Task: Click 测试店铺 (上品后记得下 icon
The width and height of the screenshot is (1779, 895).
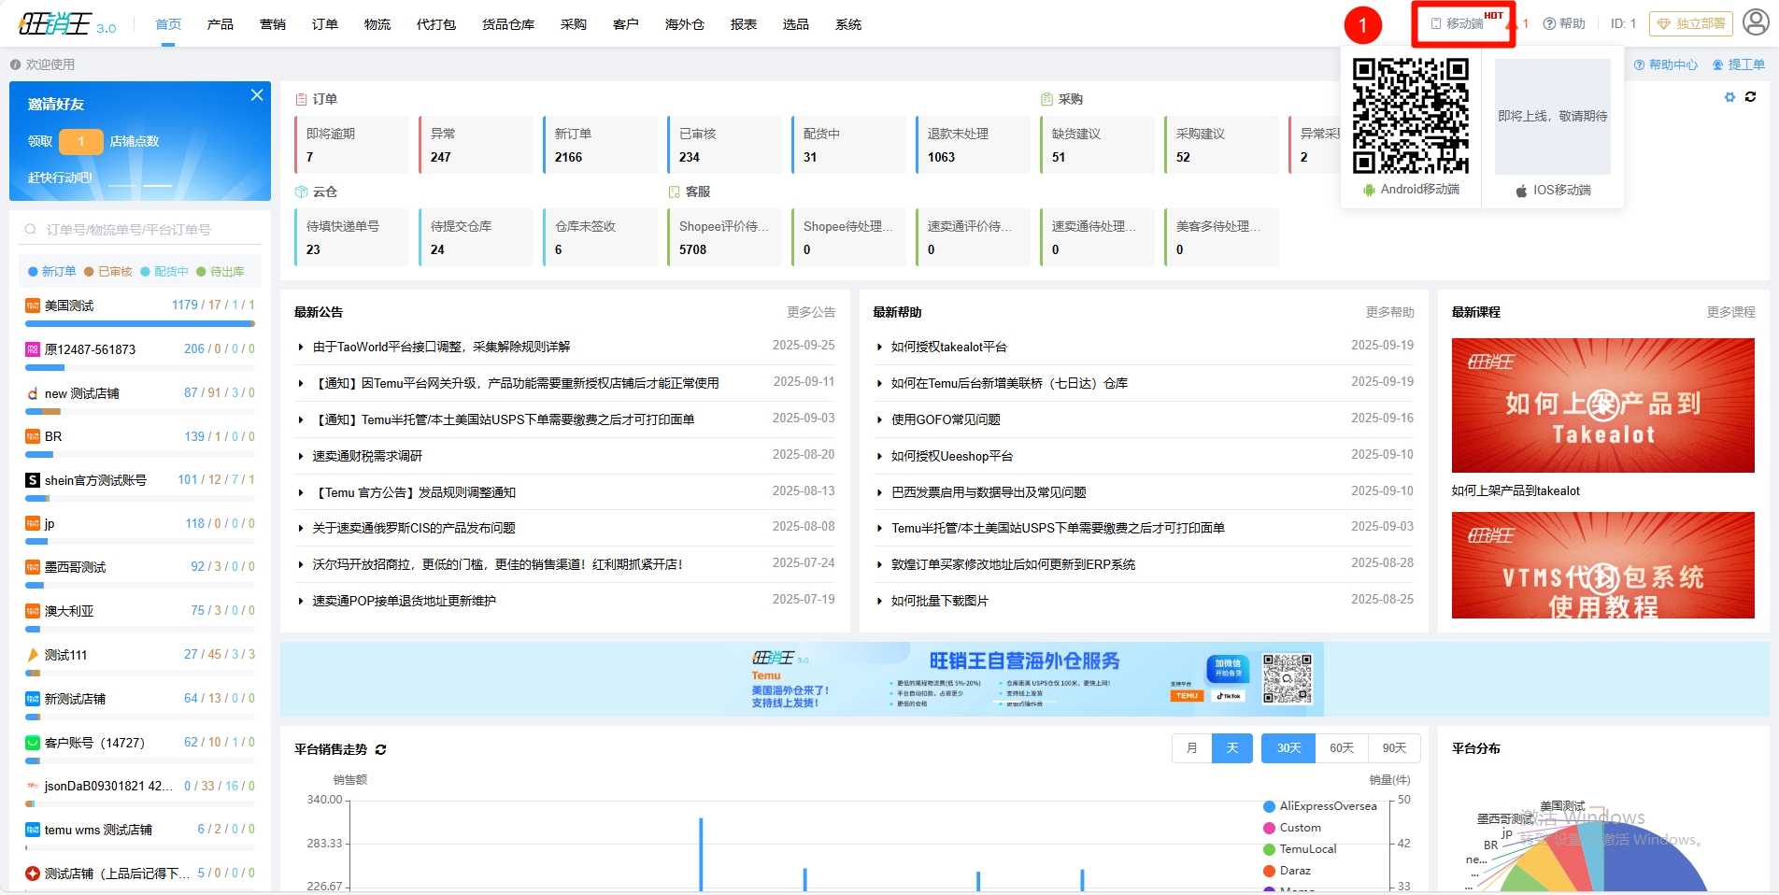Action: [33, 874]
